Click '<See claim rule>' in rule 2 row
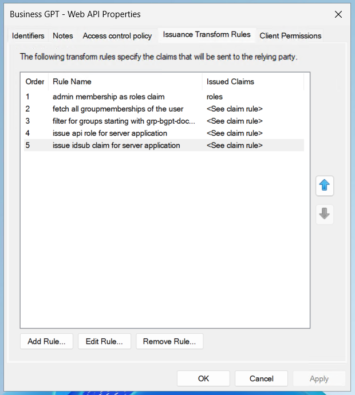The height and width of the screenshot is (395, 355). [235, 109]
